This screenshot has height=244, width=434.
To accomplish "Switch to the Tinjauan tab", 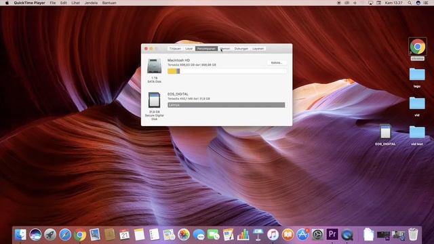I will click(175, 49).
